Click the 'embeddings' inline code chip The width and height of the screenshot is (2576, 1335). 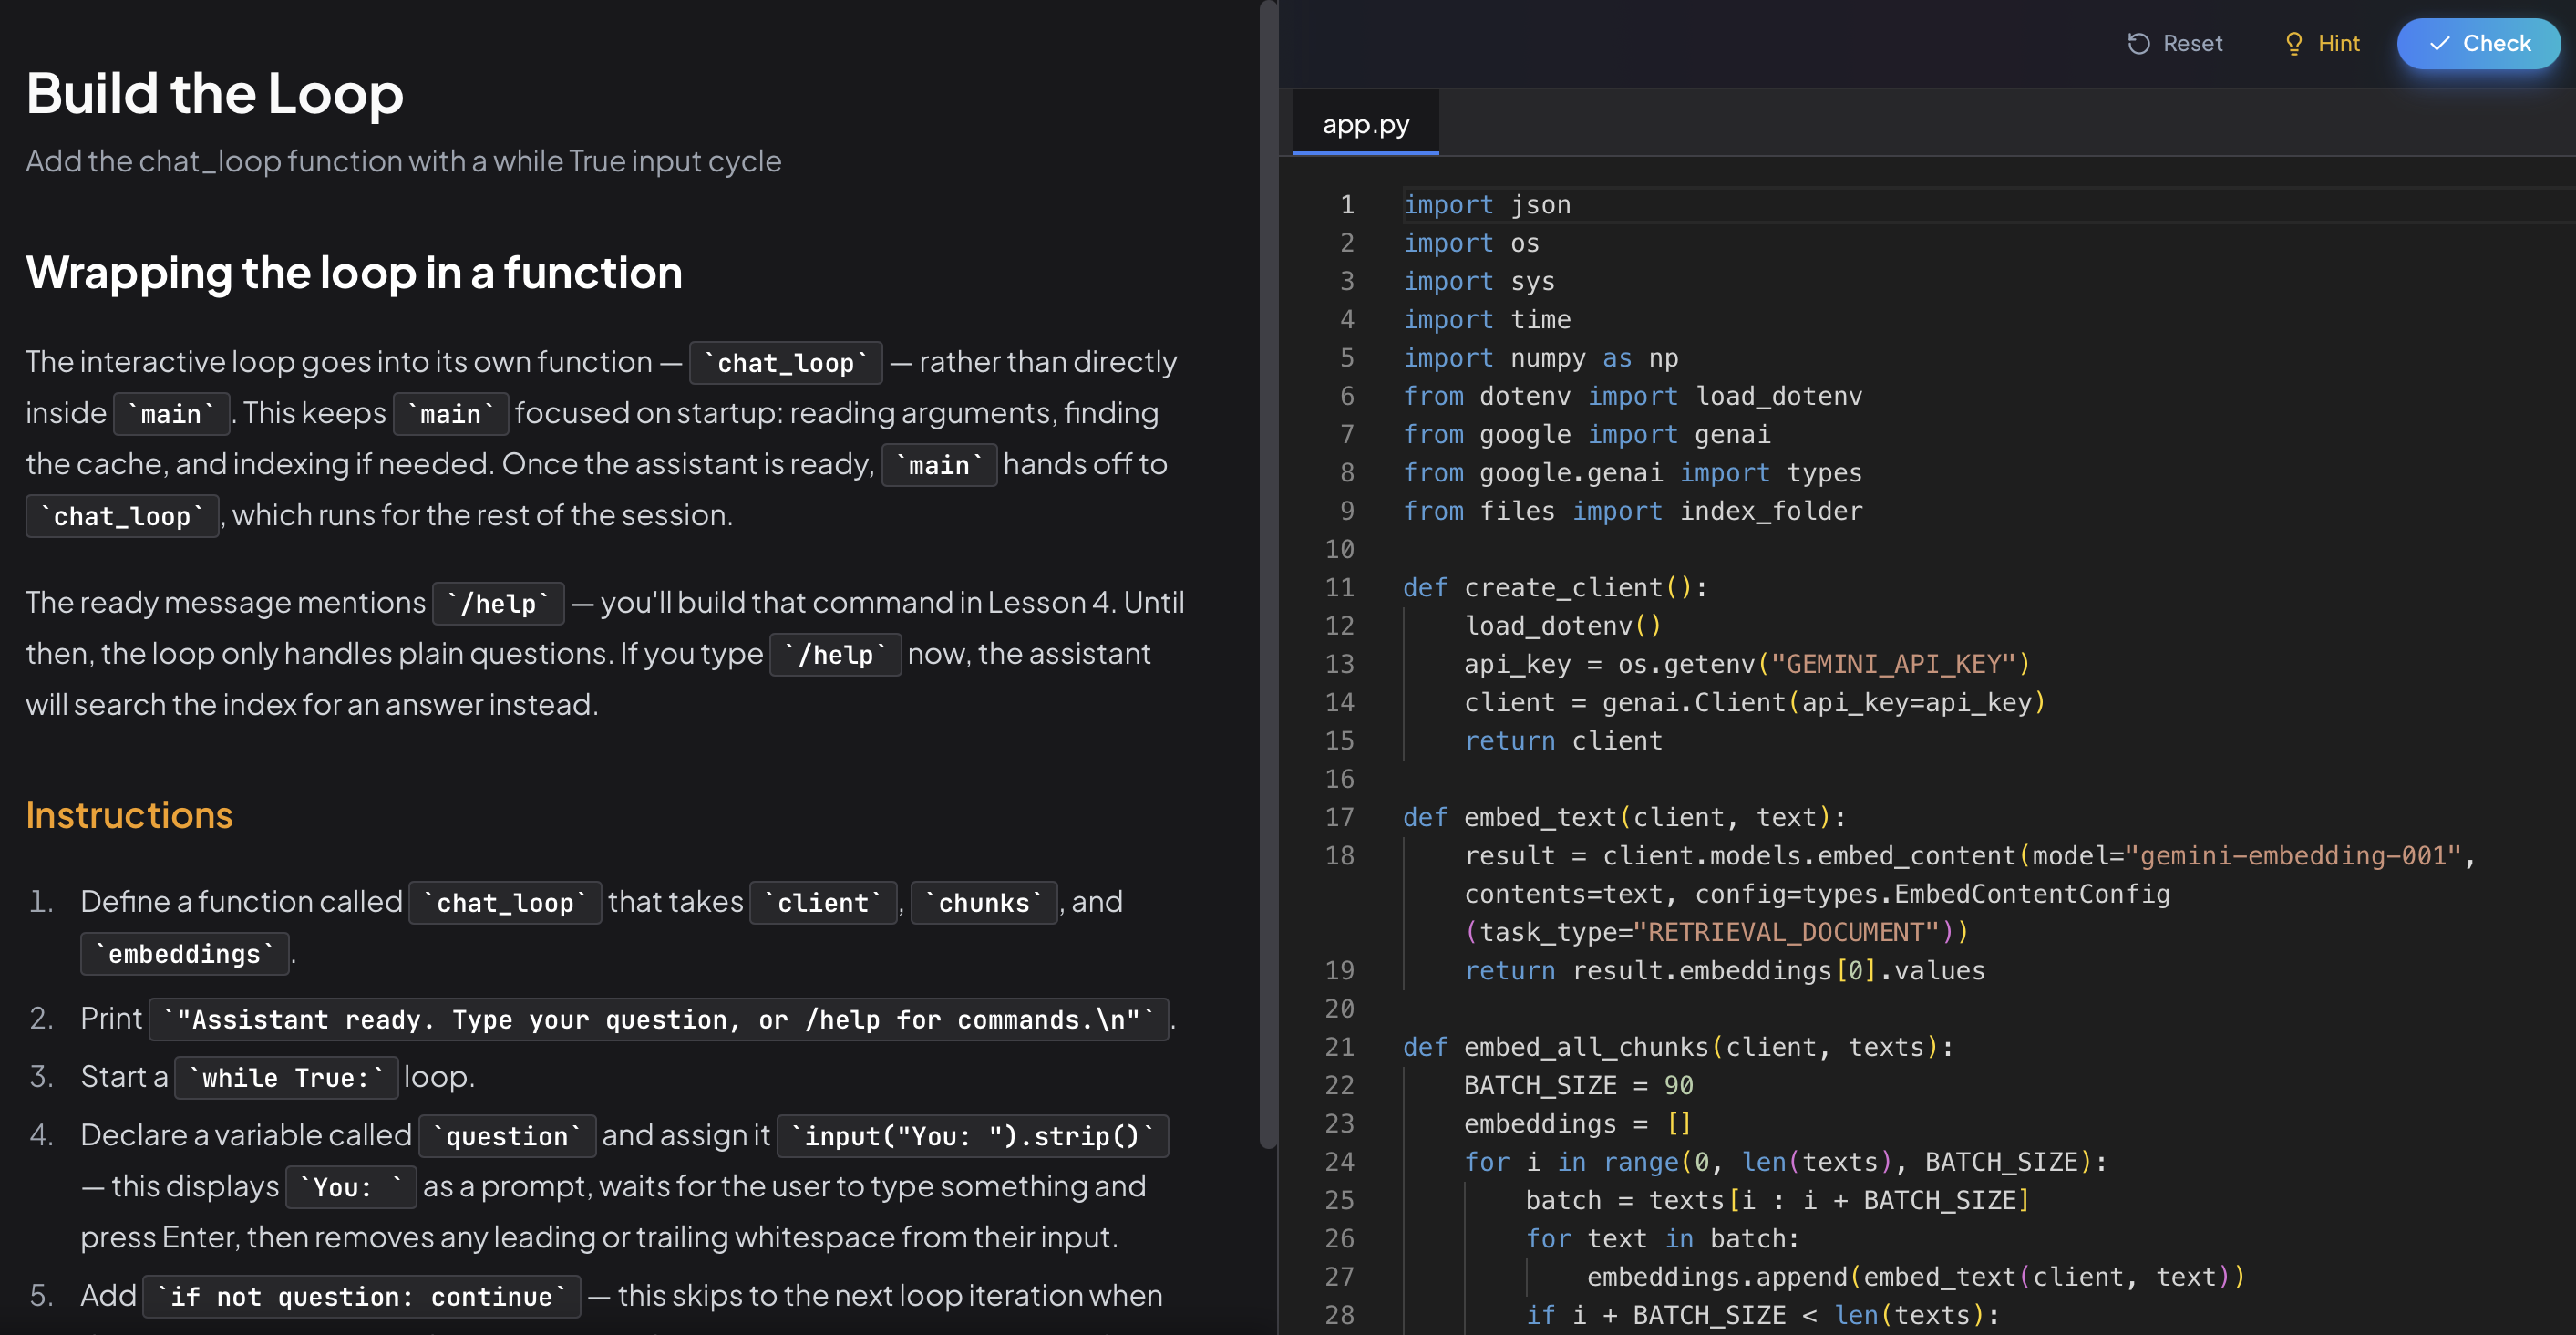(185, 954)
